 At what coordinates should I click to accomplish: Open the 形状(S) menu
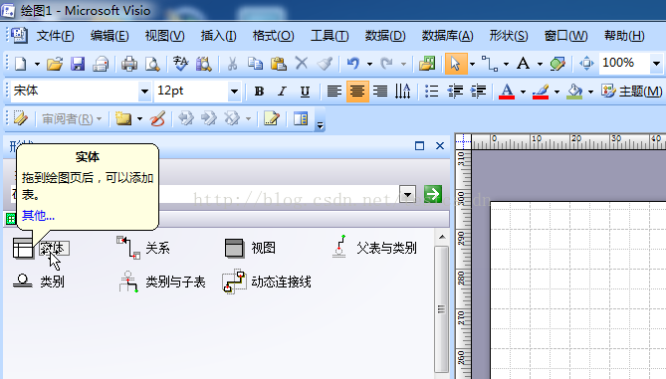(x=509, y=36)
